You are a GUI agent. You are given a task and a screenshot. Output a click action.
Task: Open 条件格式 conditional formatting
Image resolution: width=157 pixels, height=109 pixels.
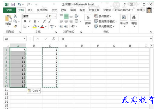[103, 16]
